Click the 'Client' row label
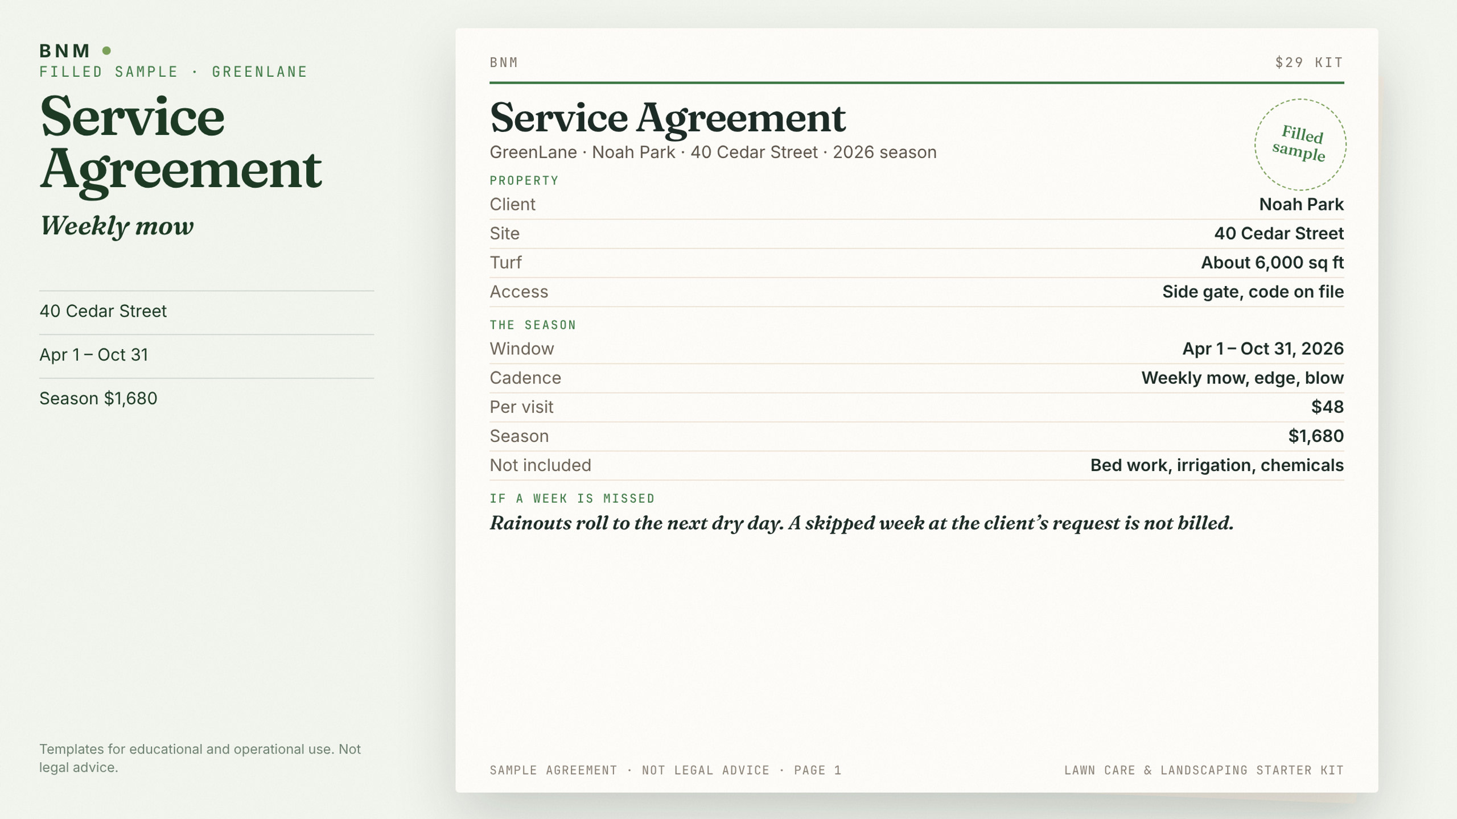The width and height of the screenshot is (1457, 819). tap(512, 204)
